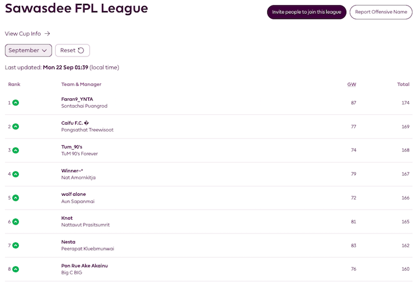Click green up-arrow icon beside Nesta rank

[x=16, y=246]
